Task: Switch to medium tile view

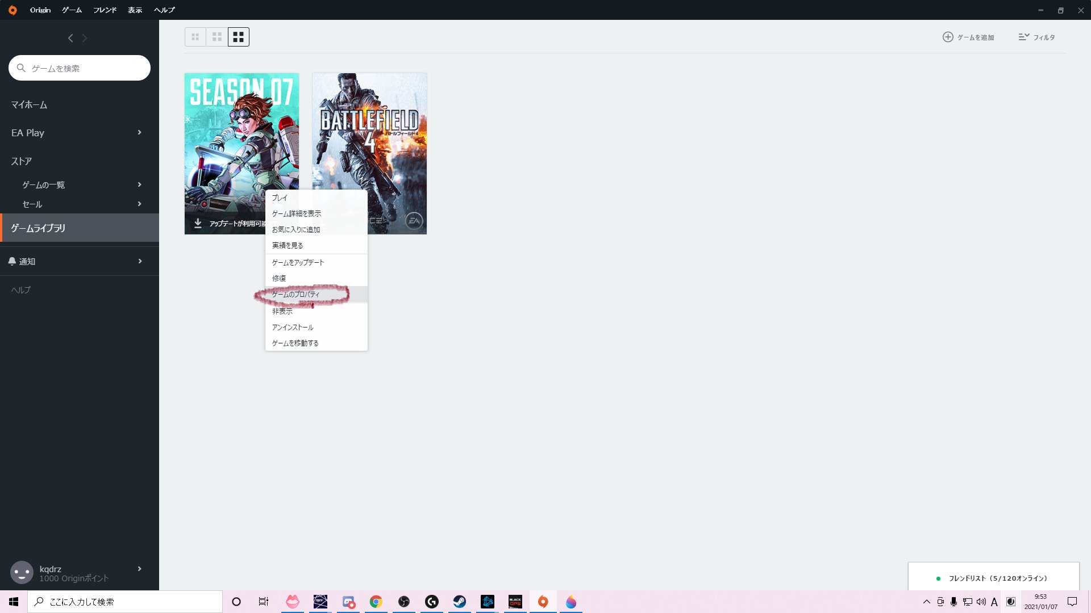Action: [x=217, y=37]
